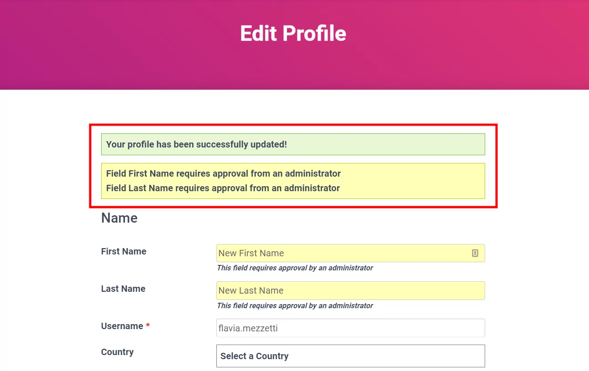Click the First Name requires approval notice line
Viewport: 589px width, 371px height.
[x=223, y=173]
